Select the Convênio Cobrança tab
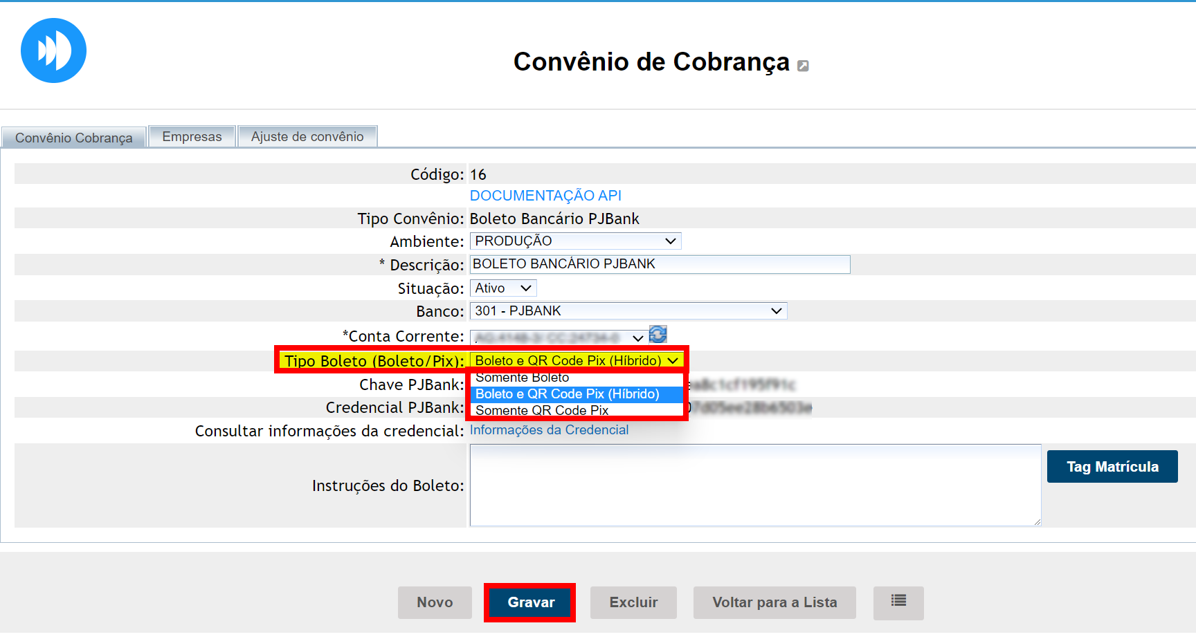 [x=73, y=138]
